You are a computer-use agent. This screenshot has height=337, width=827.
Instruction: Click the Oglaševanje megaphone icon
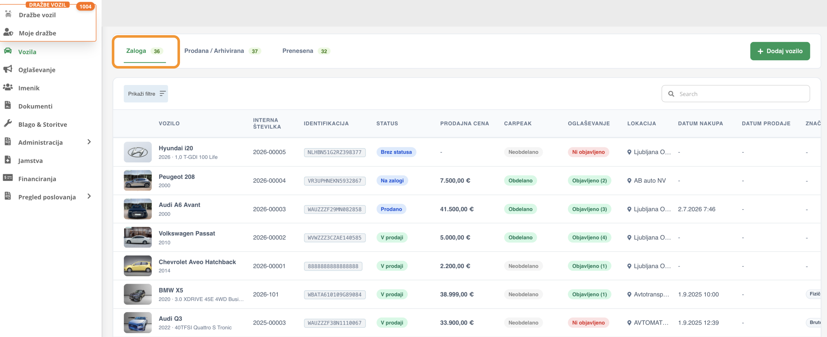[8, 69]
